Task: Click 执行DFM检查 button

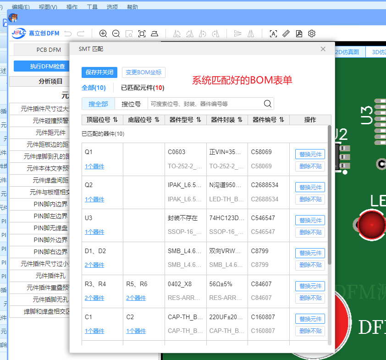Action: [x=42, y=66]
